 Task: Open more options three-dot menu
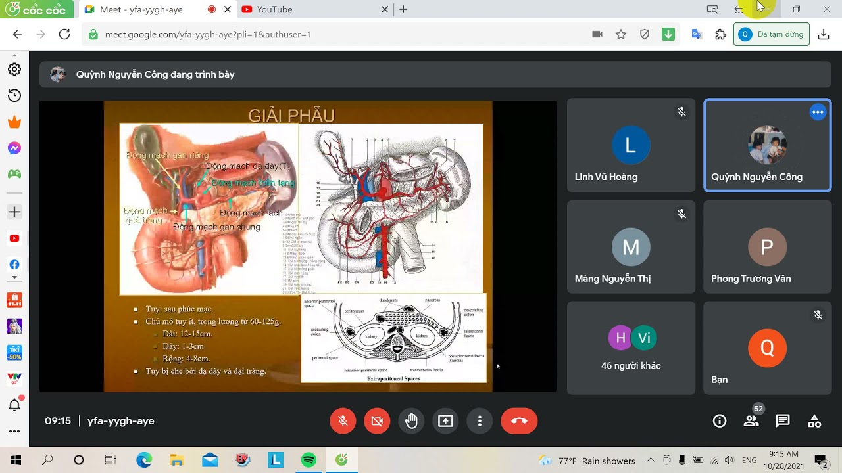point(480,421)
